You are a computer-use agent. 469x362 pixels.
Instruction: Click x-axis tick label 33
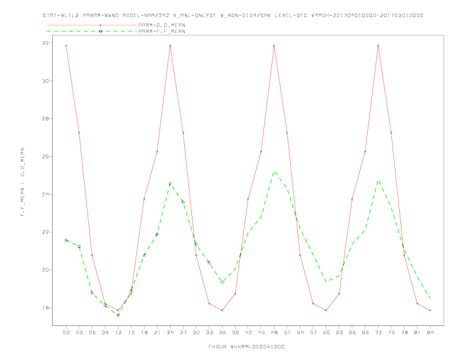click(209, 332)
